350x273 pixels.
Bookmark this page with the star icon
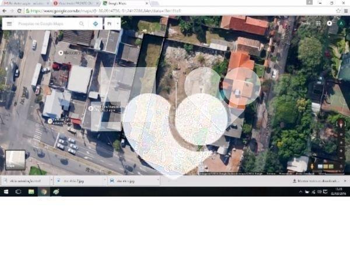(338, 11)
